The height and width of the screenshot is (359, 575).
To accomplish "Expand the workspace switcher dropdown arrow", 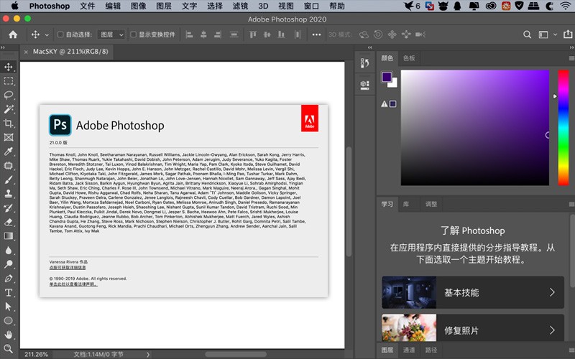I will (555, 34).
